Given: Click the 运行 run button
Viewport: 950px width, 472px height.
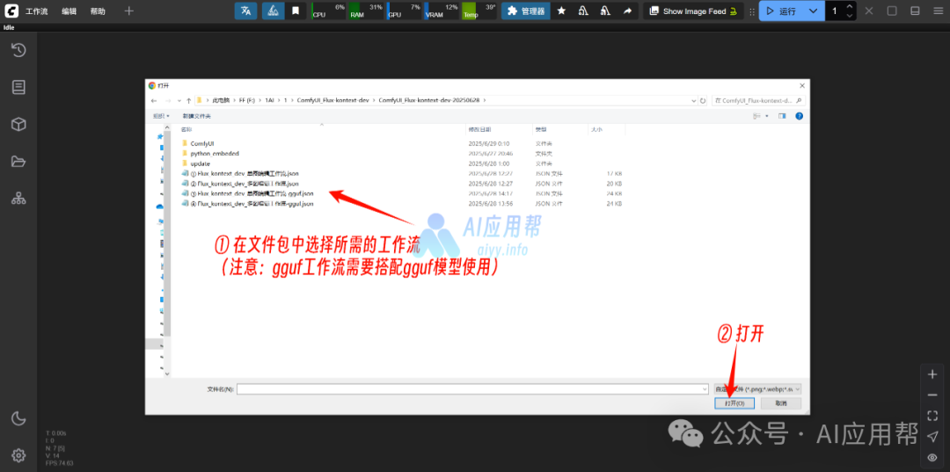Looking at the screenshot, I should click(x=781, y=11).
